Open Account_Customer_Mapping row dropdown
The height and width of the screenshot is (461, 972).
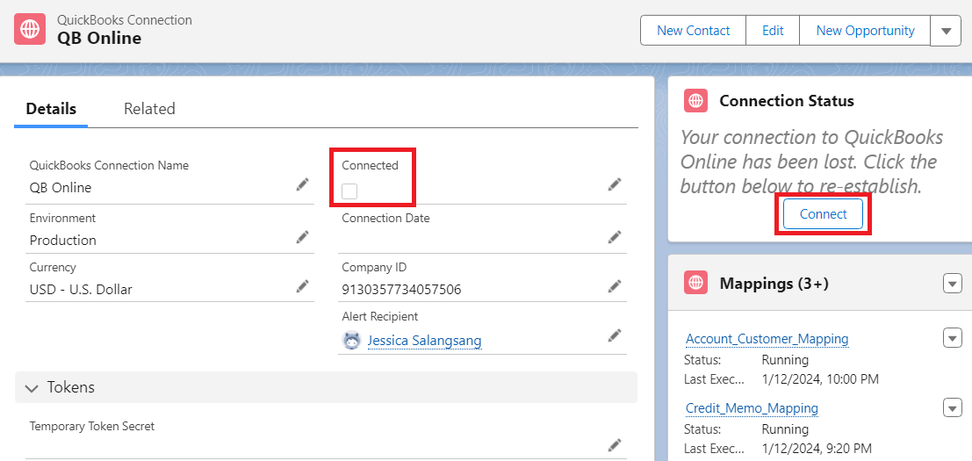click(x=952, y=338)
